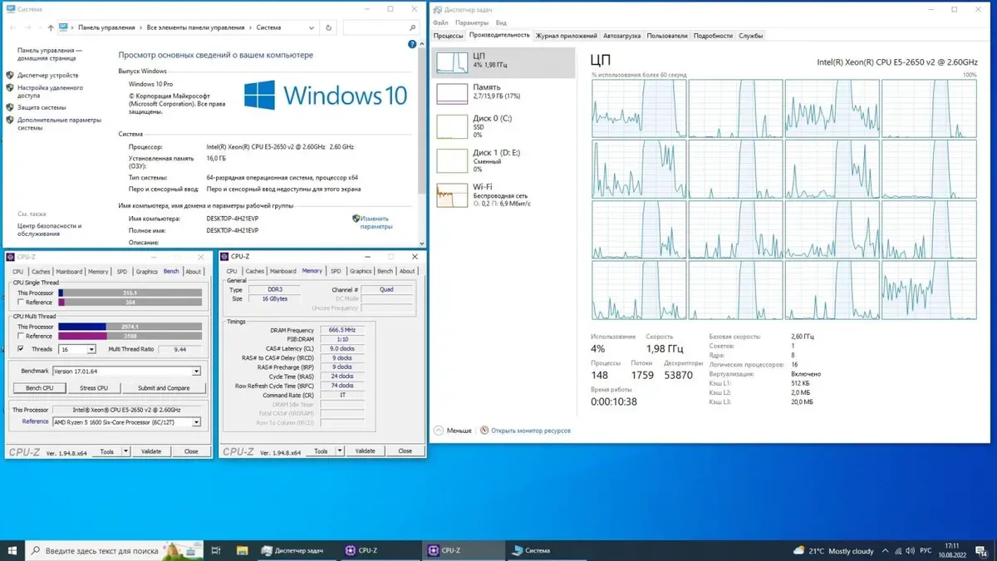
Task: Open the Reference processor dropdown
Action: point(196,422)
